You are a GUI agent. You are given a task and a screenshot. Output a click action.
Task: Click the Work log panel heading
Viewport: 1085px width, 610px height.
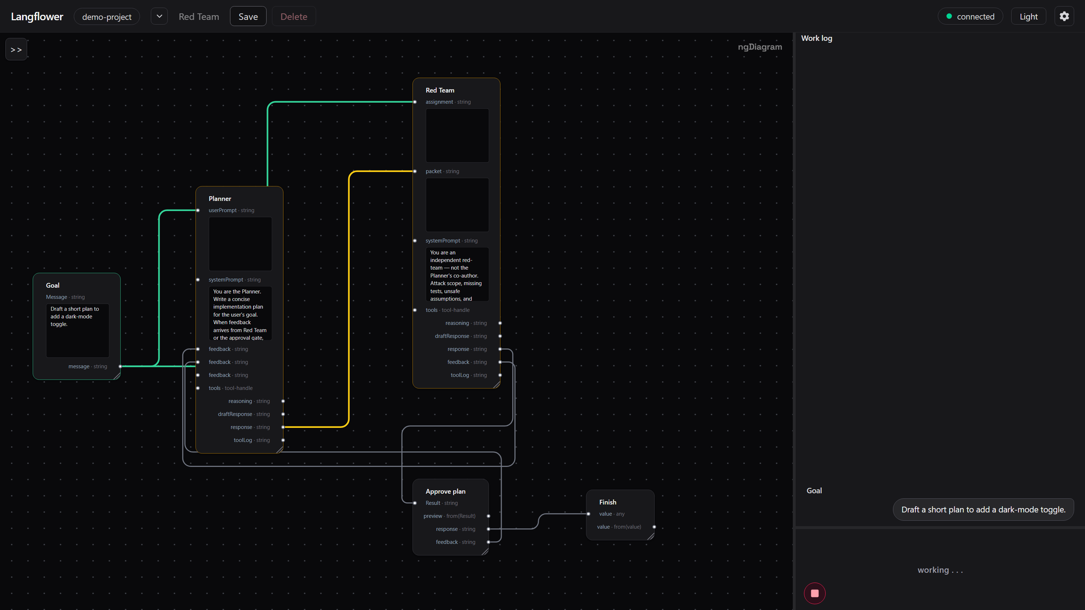coord(816,38)
